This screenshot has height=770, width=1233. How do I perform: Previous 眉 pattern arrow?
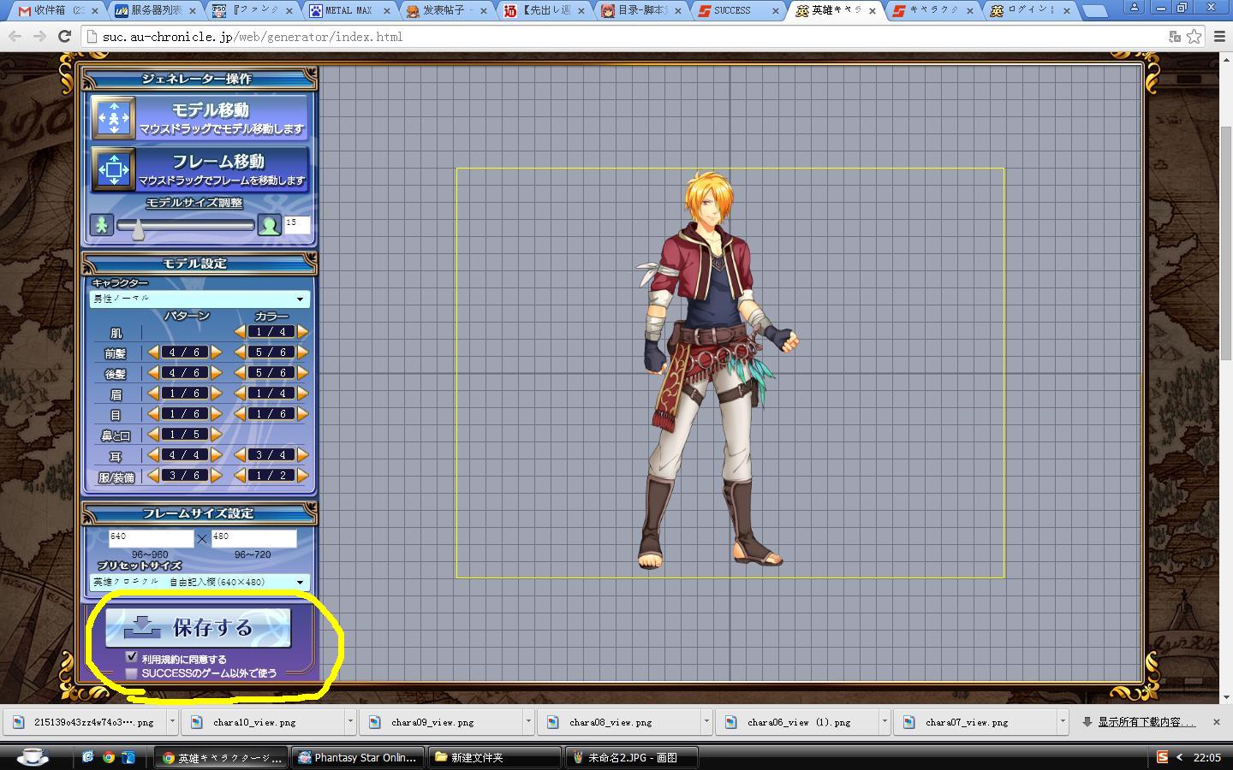coord(153,394)
